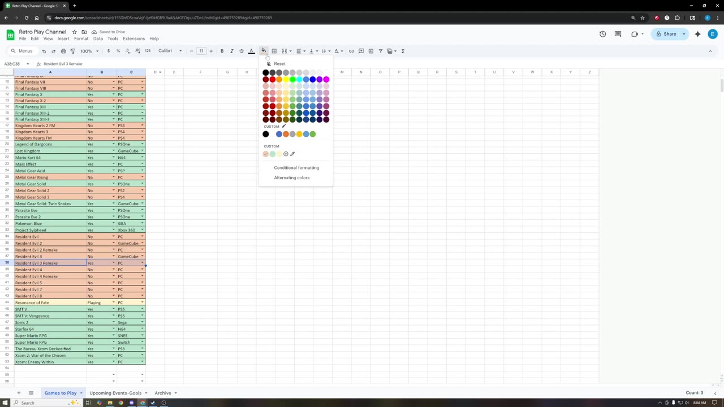Toggle bold formatting
Screen dimensions: 724x407
point(222,51)
